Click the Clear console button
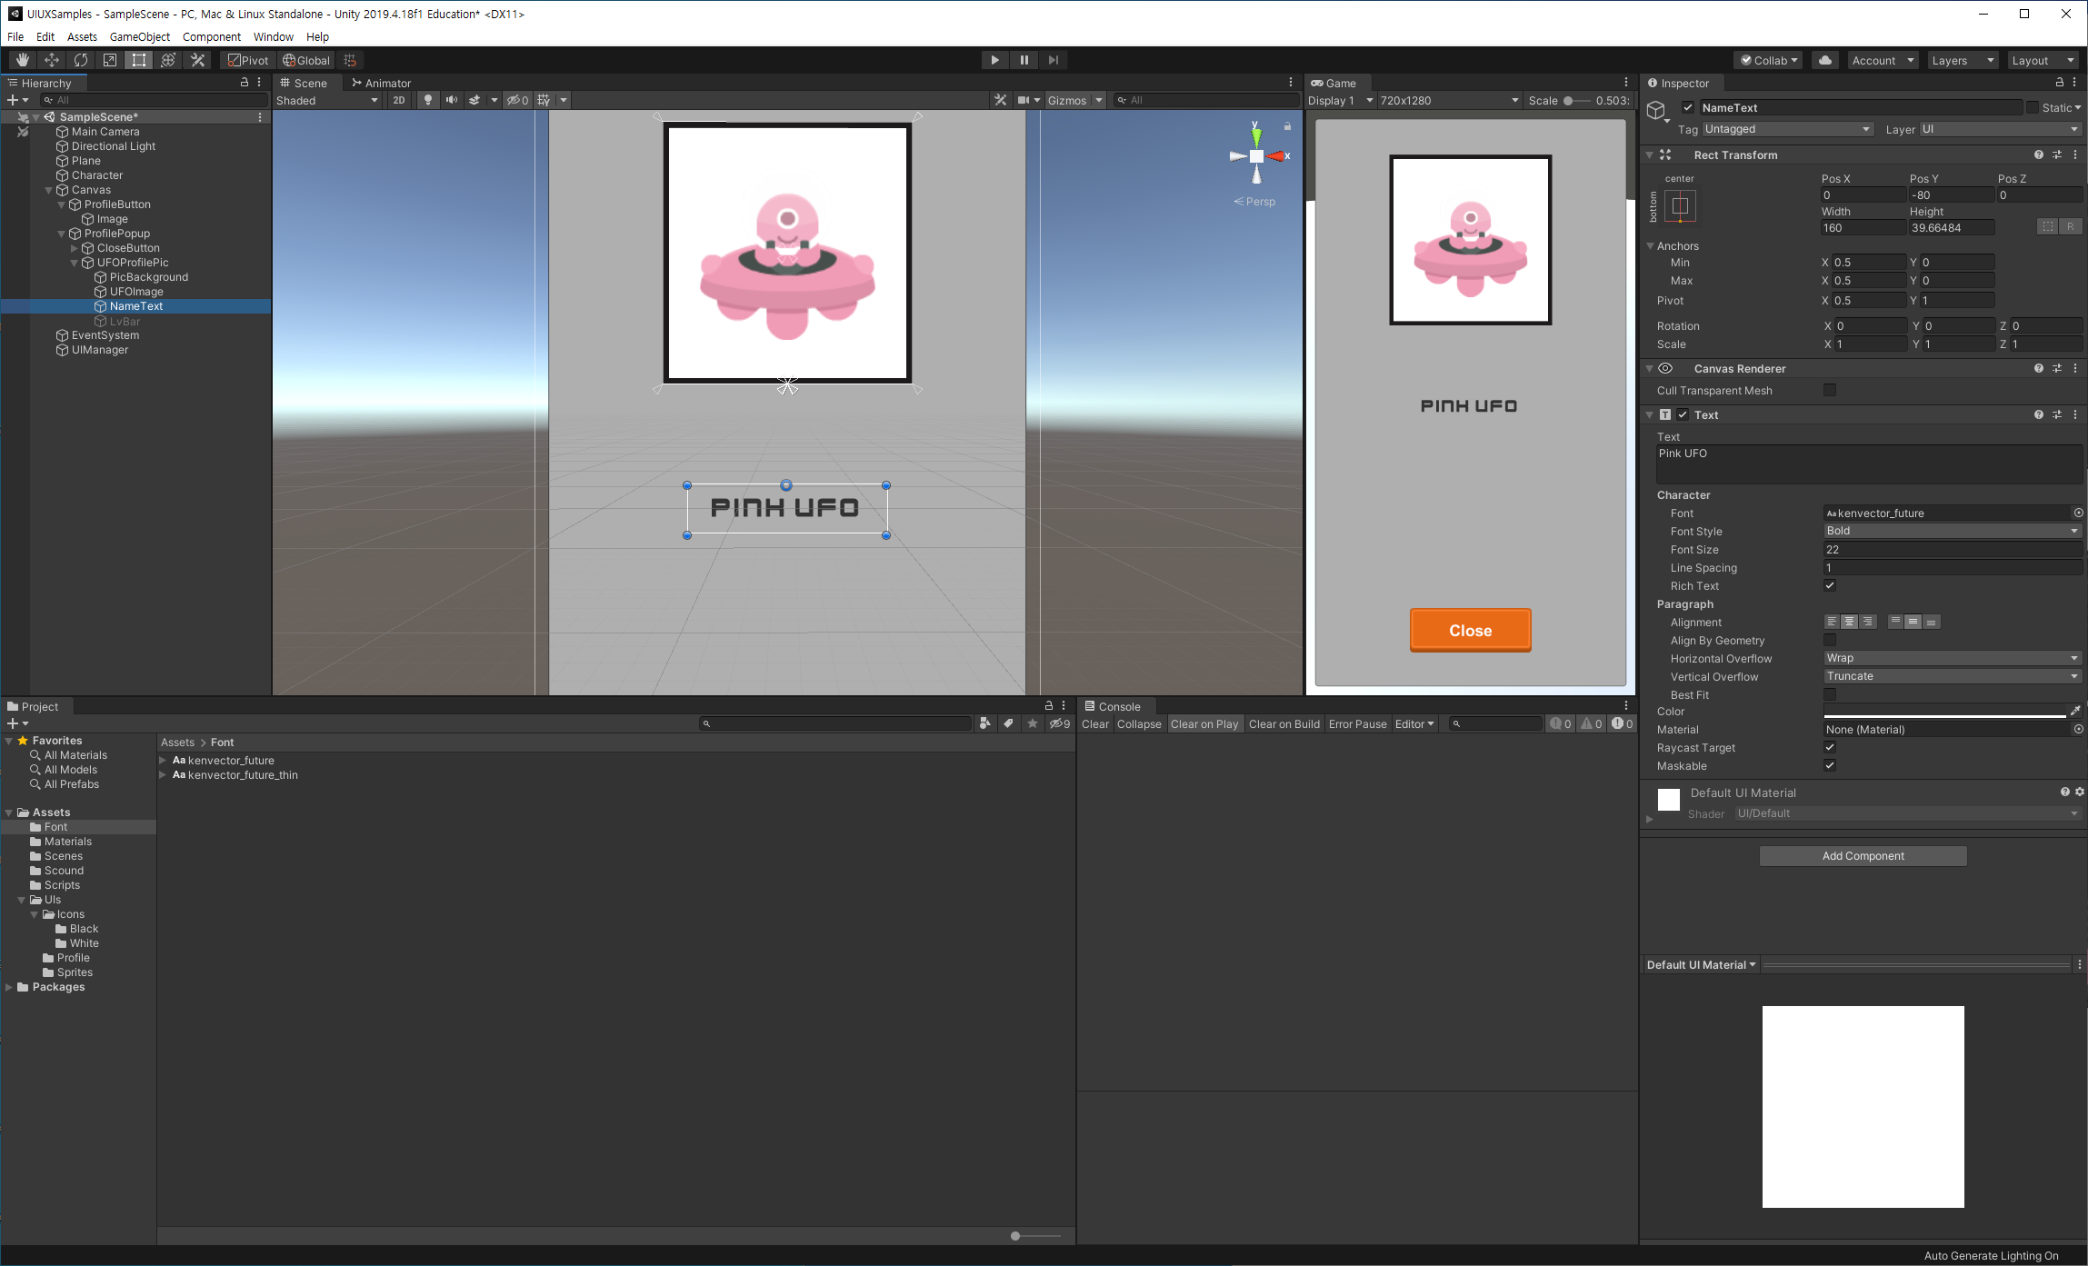The image size is (2088, 1266). click(x=1094, y=724)
